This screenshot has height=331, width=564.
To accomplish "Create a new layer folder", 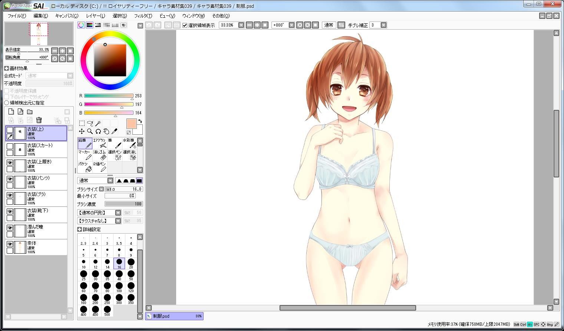I will 30,111.
